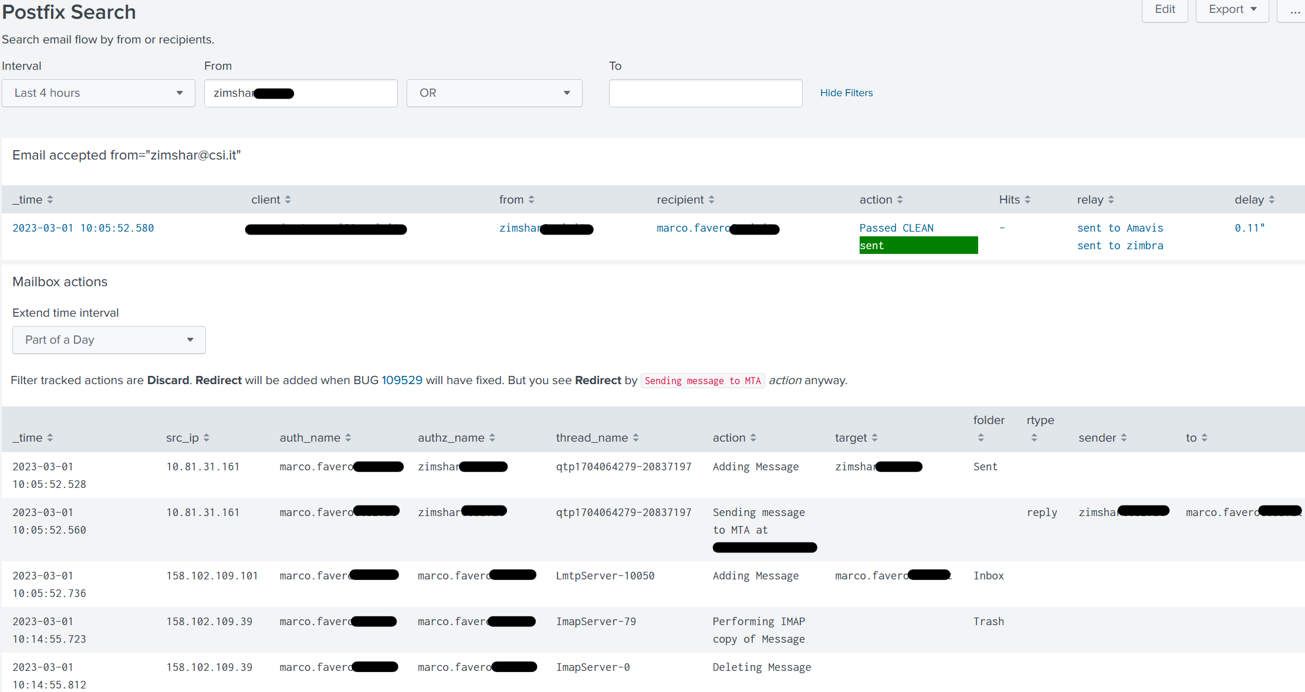1305x692 pixels.
Task: Click the 'reply' rtype cell
Action: pyautogui.click(x=1042, y=513)
